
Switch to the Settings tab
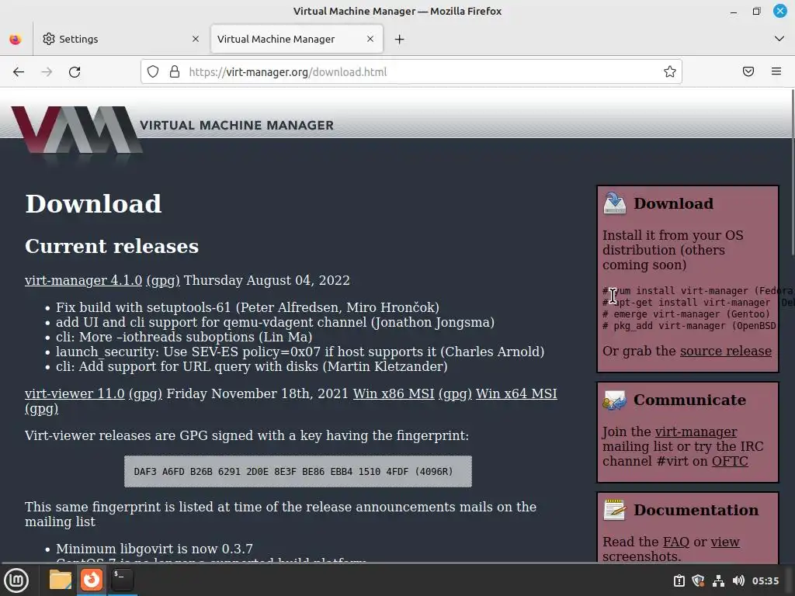120,39
